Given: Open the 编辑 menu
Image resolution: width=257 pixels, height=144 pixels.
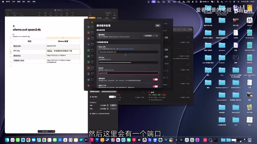Looking at the screenshot, I should click(x=19, y=2).
